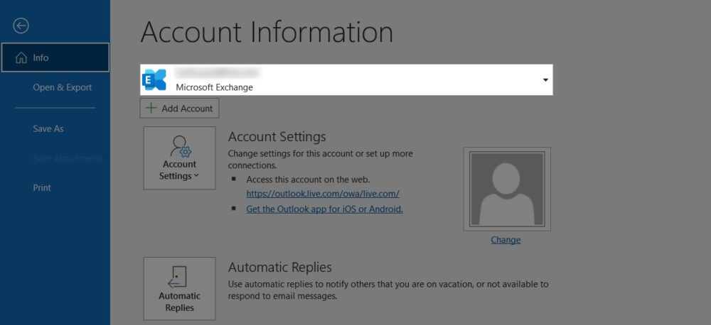Click the Account Information heading

(267, 33)
